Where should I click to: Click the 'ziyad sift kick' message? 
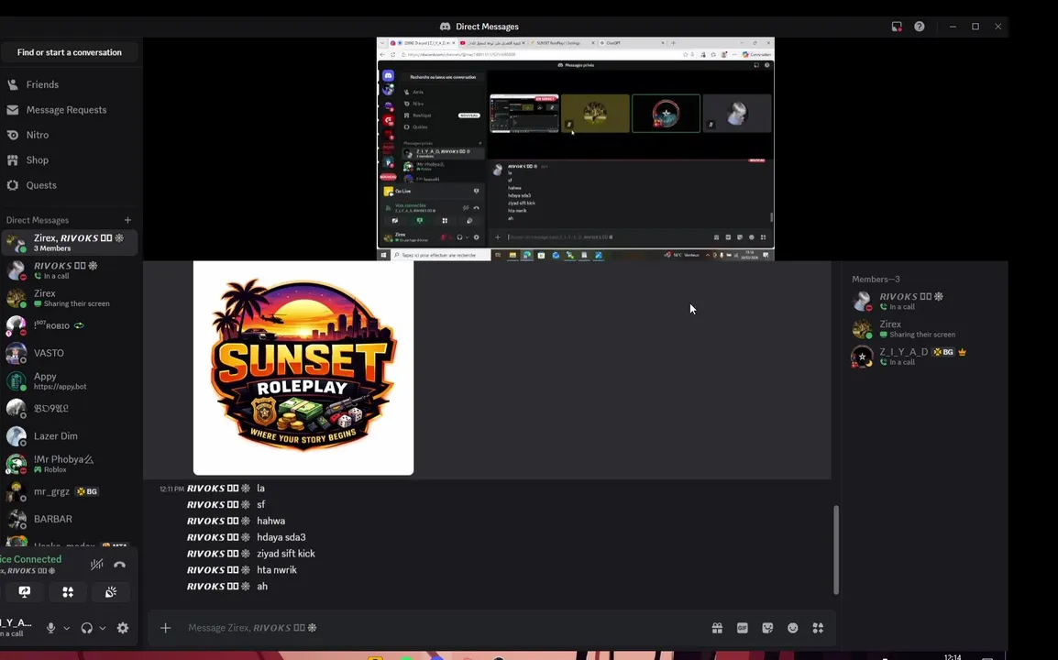[286, 554]
